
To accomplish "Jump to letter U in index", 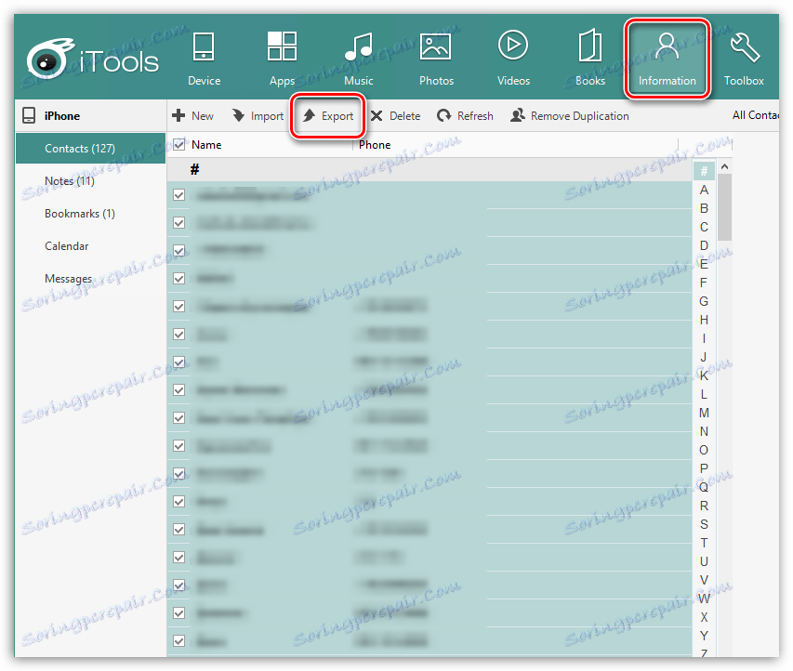I will click(704, 561).
